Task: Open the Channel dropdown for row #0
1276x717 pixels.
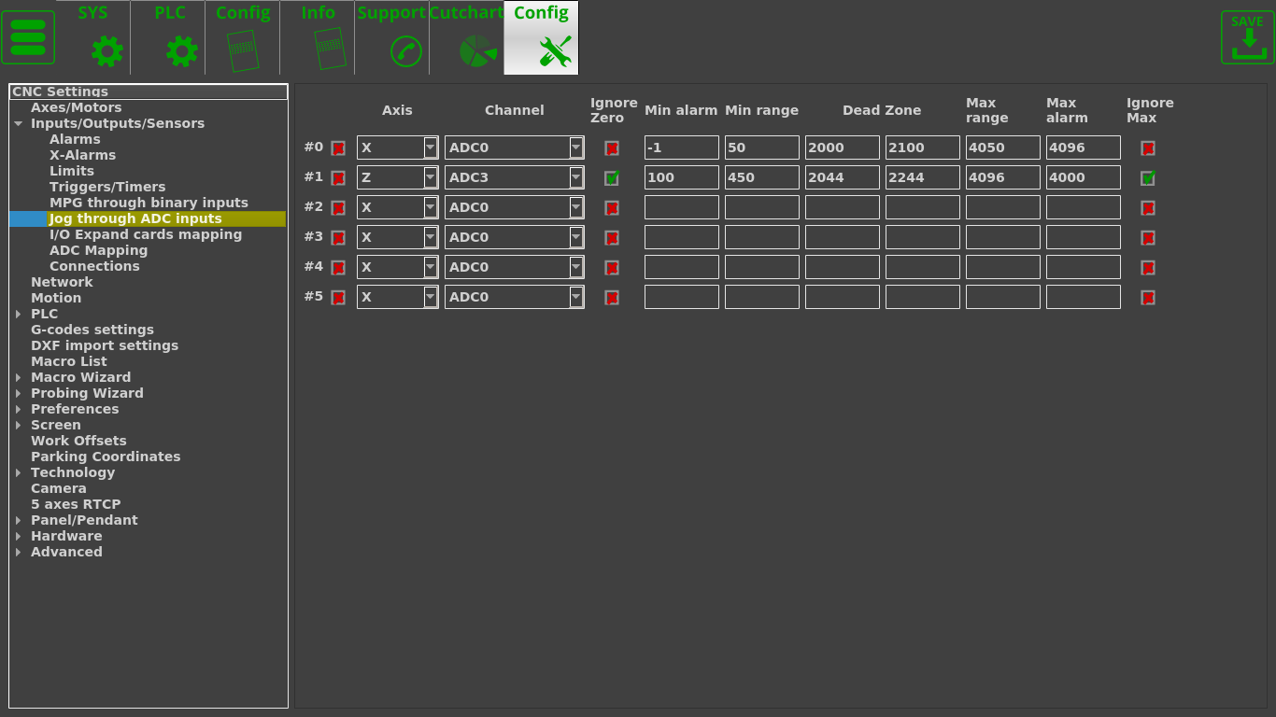Action: tap(576, 148)
